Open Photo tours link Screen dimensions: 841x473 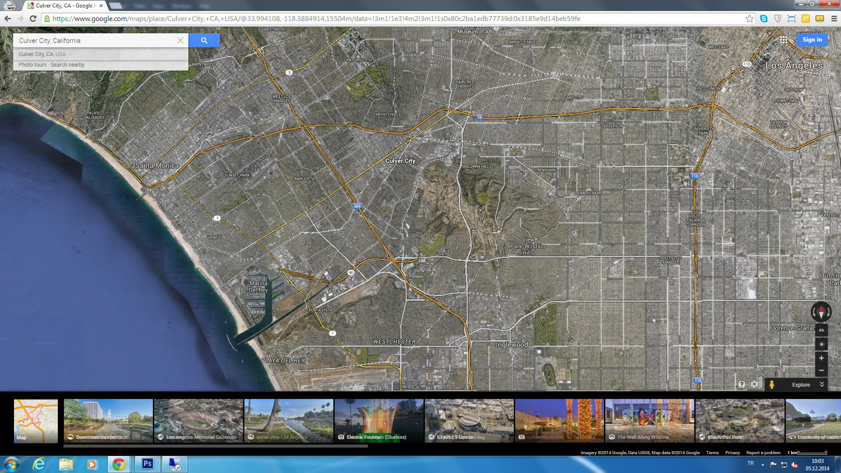(32, 65)
